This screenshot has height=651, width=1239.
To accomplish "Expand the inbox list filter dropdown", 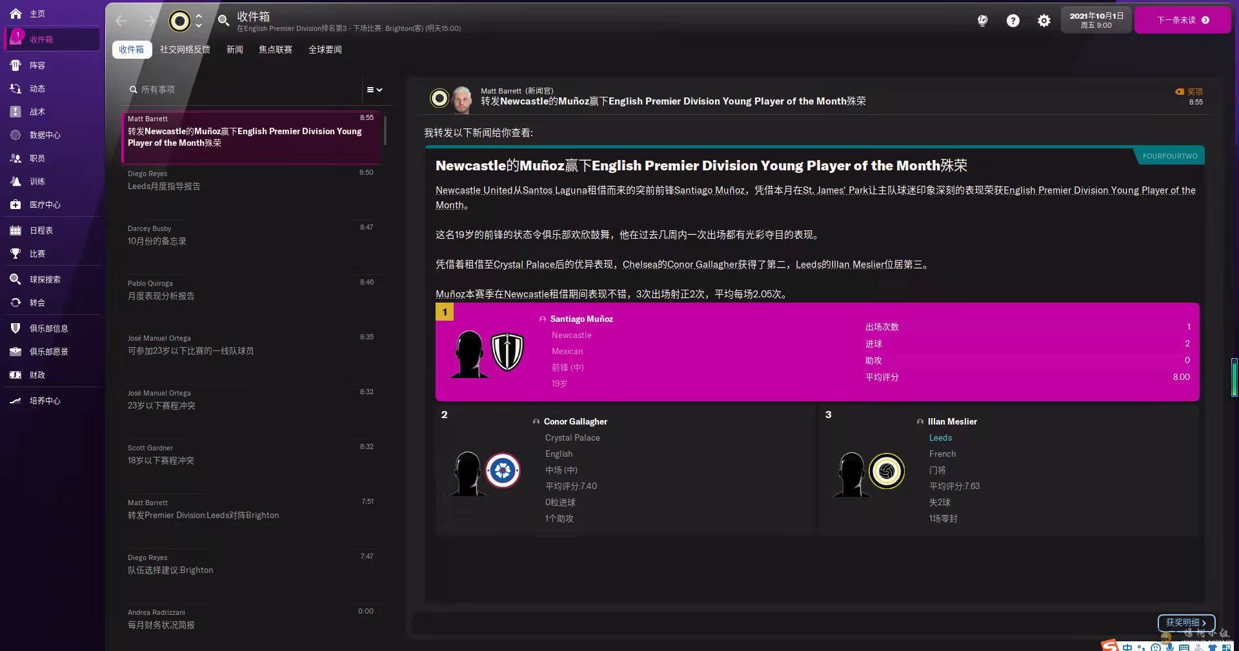I will (x=374, y=90).
